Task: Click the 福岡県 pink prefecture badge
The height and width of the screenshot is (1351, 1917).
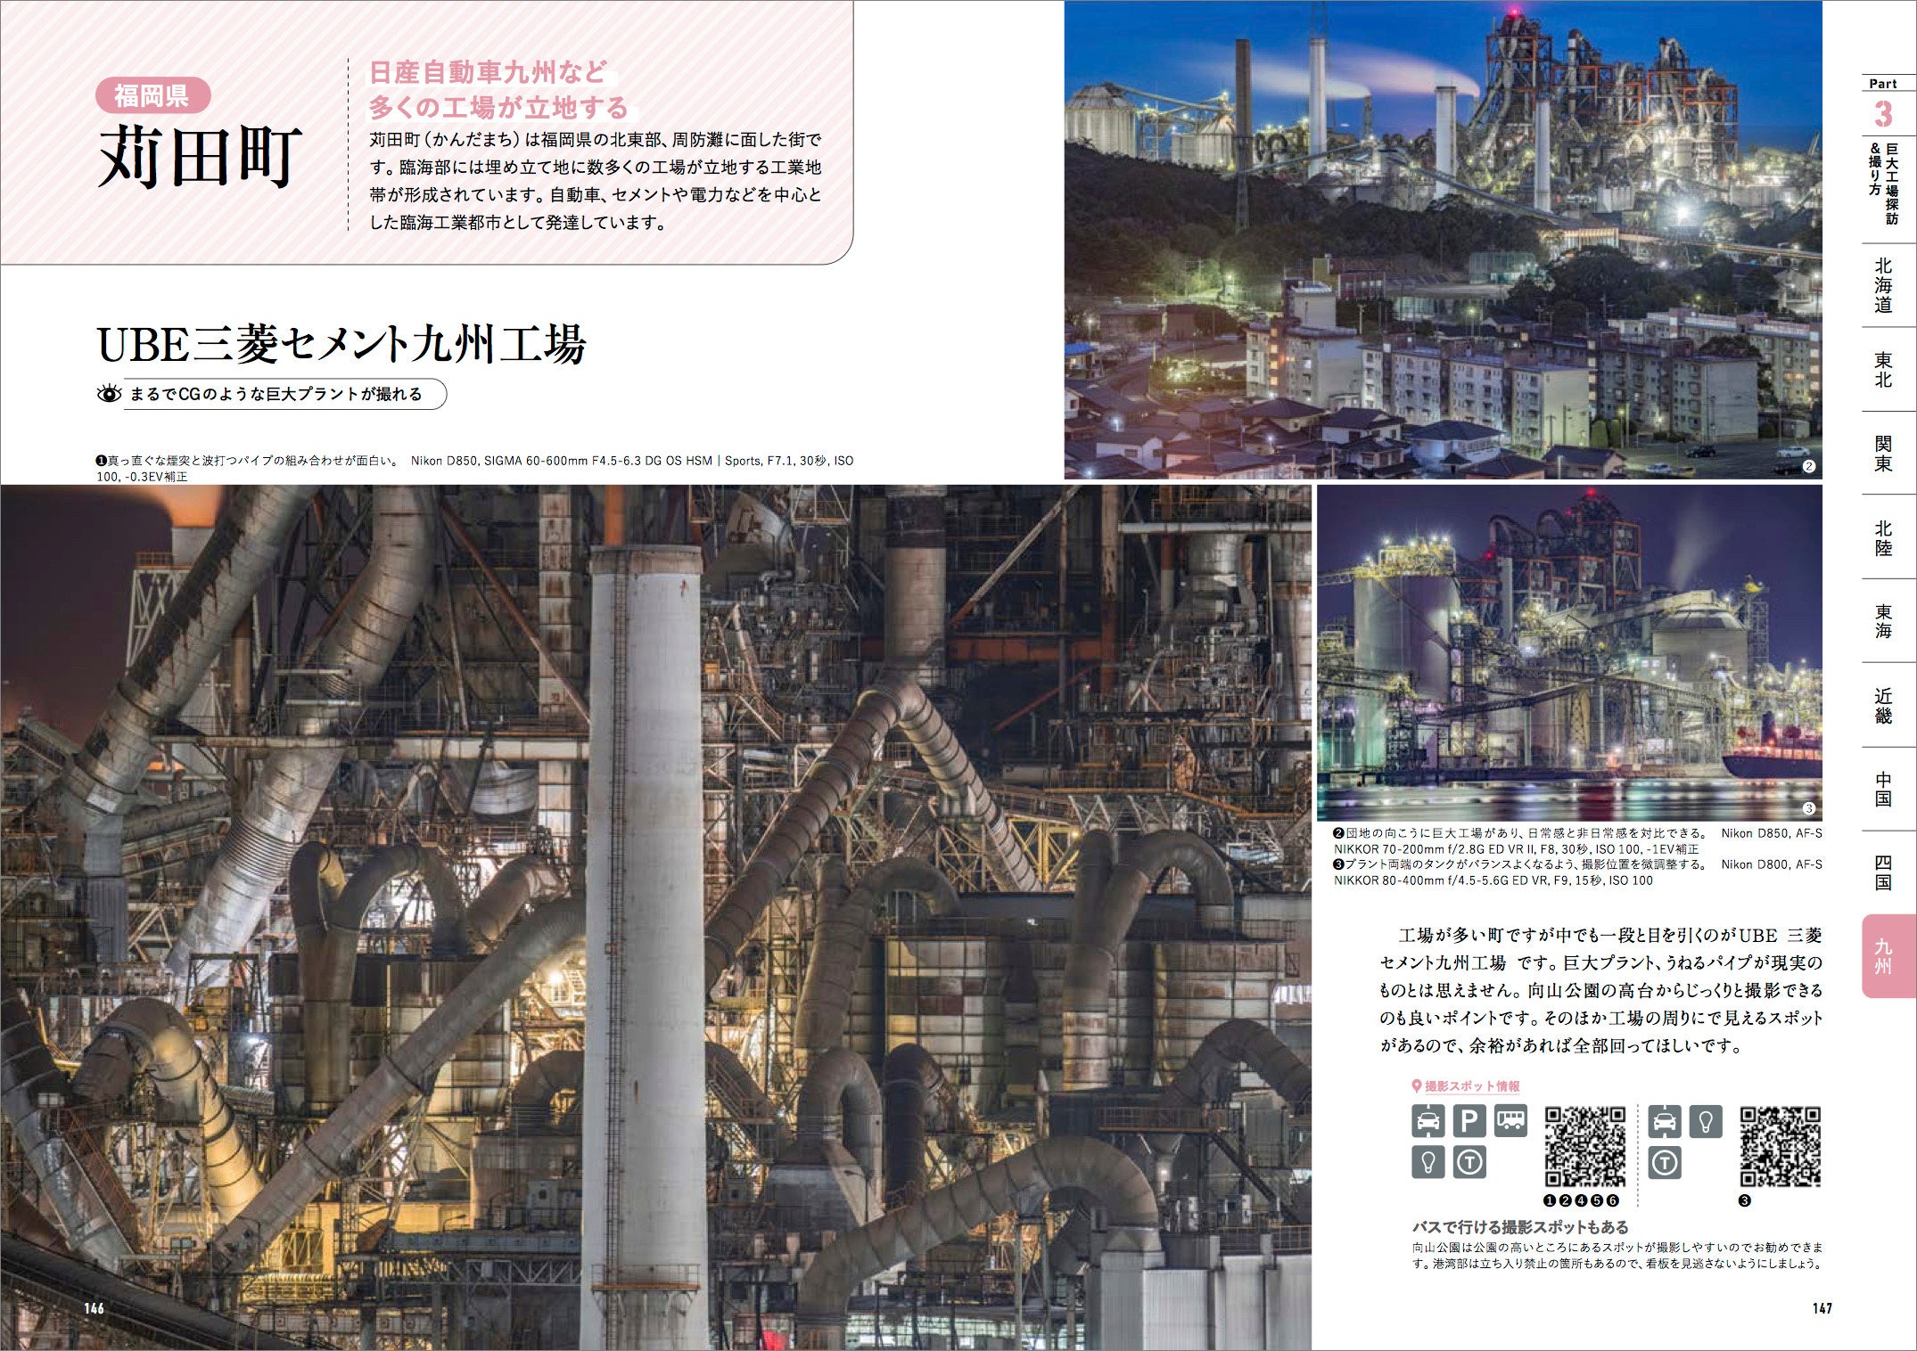Action: tap(152, 95)
